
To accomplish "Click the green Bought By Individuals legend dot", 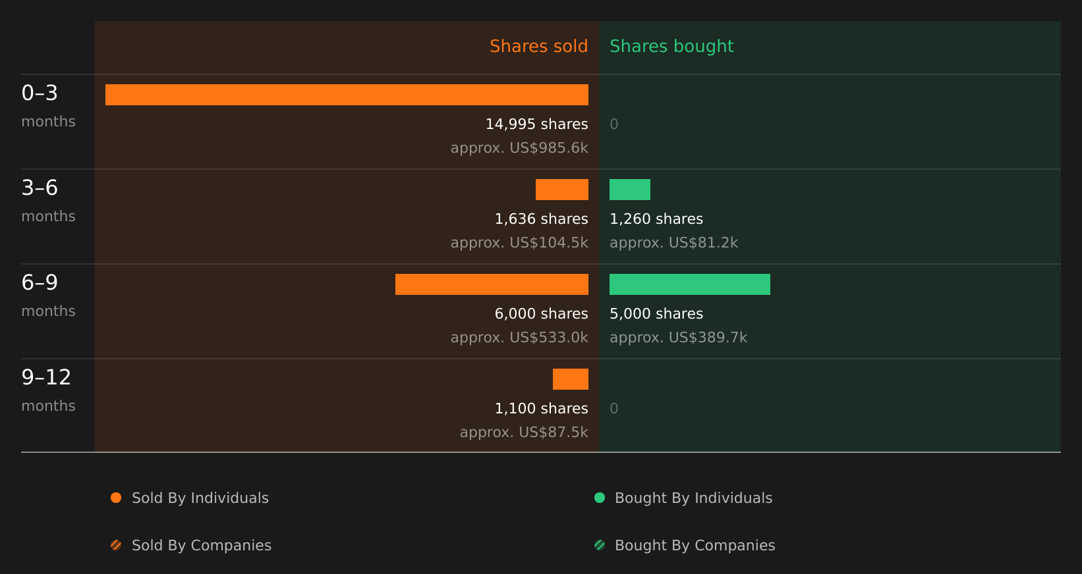I will tap(600, 498).
